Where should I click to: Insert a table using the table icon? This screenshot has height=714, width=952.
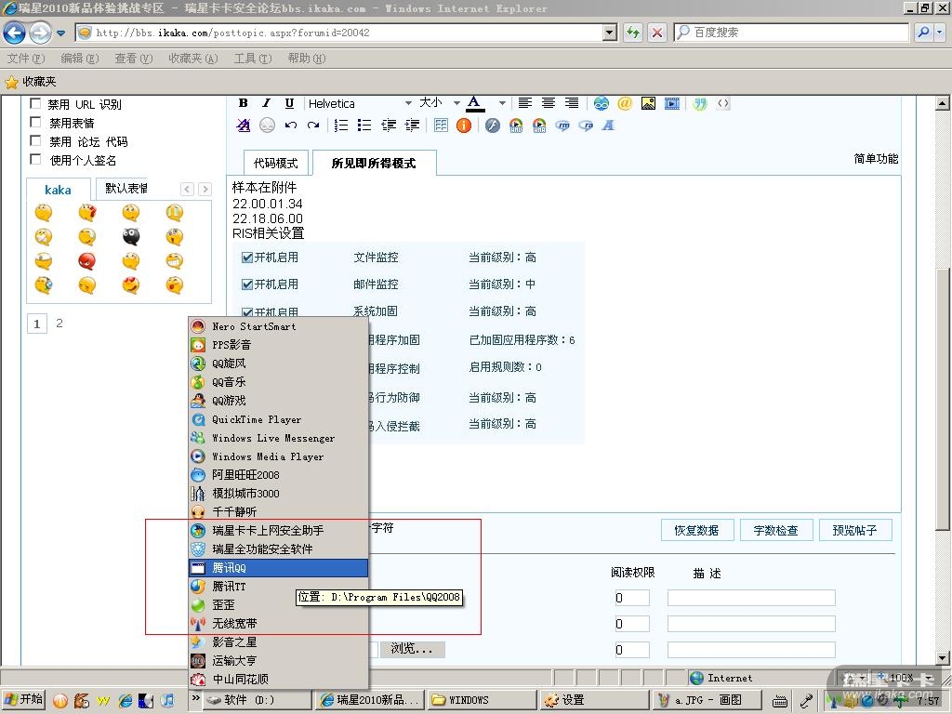(x=441, y=126)
